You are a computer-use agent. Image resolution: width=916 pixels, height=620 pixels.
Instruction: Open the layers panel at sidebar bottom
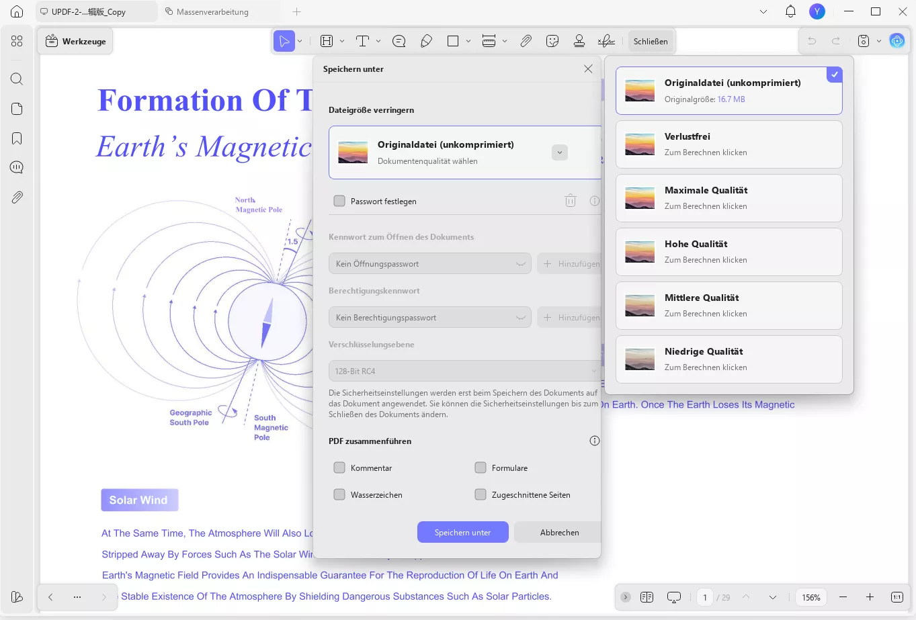pos(17,596)
